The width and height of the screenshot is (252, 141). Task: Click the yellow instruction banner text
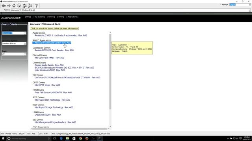[54, 29]
